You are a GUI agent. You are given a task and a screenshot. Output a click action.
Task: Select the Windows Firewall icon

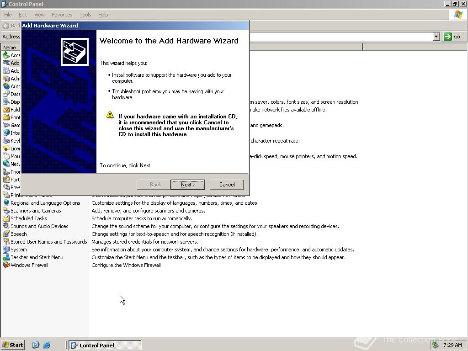click(6, 265)
